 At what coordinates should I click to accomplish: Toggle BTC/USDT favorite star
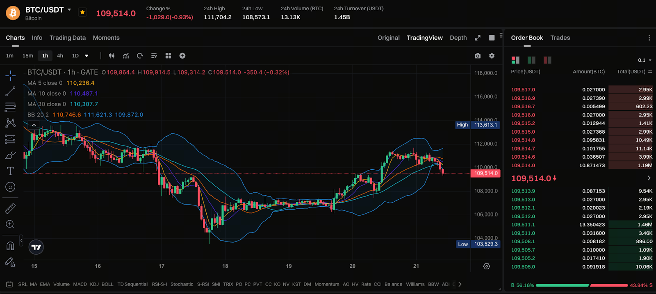82,12
